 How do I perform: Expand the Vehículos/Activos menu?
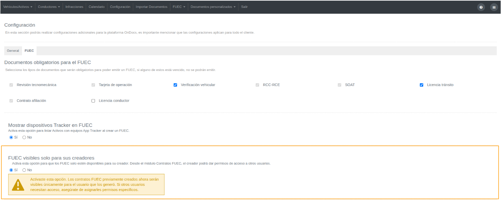tap(18, 7)
